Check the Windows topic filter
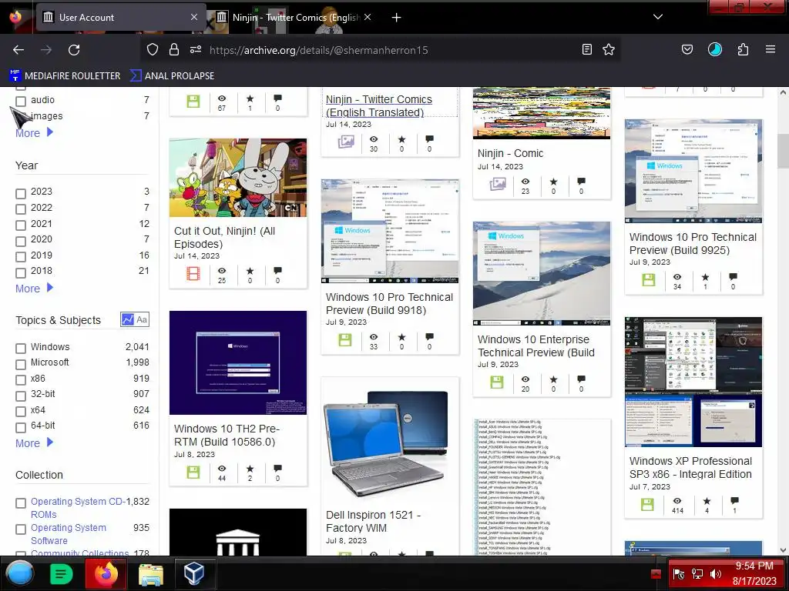789x591 pixels. click(x=21, y=349)
